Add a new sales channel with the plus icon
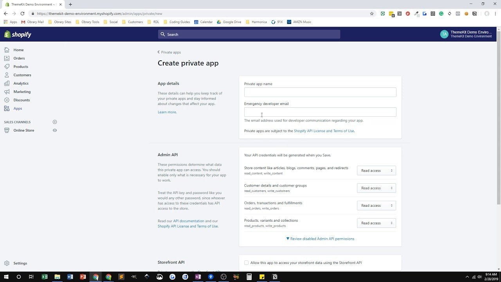Image resolution: width=501 pixels, height=282 pixels. click(55, 122)
